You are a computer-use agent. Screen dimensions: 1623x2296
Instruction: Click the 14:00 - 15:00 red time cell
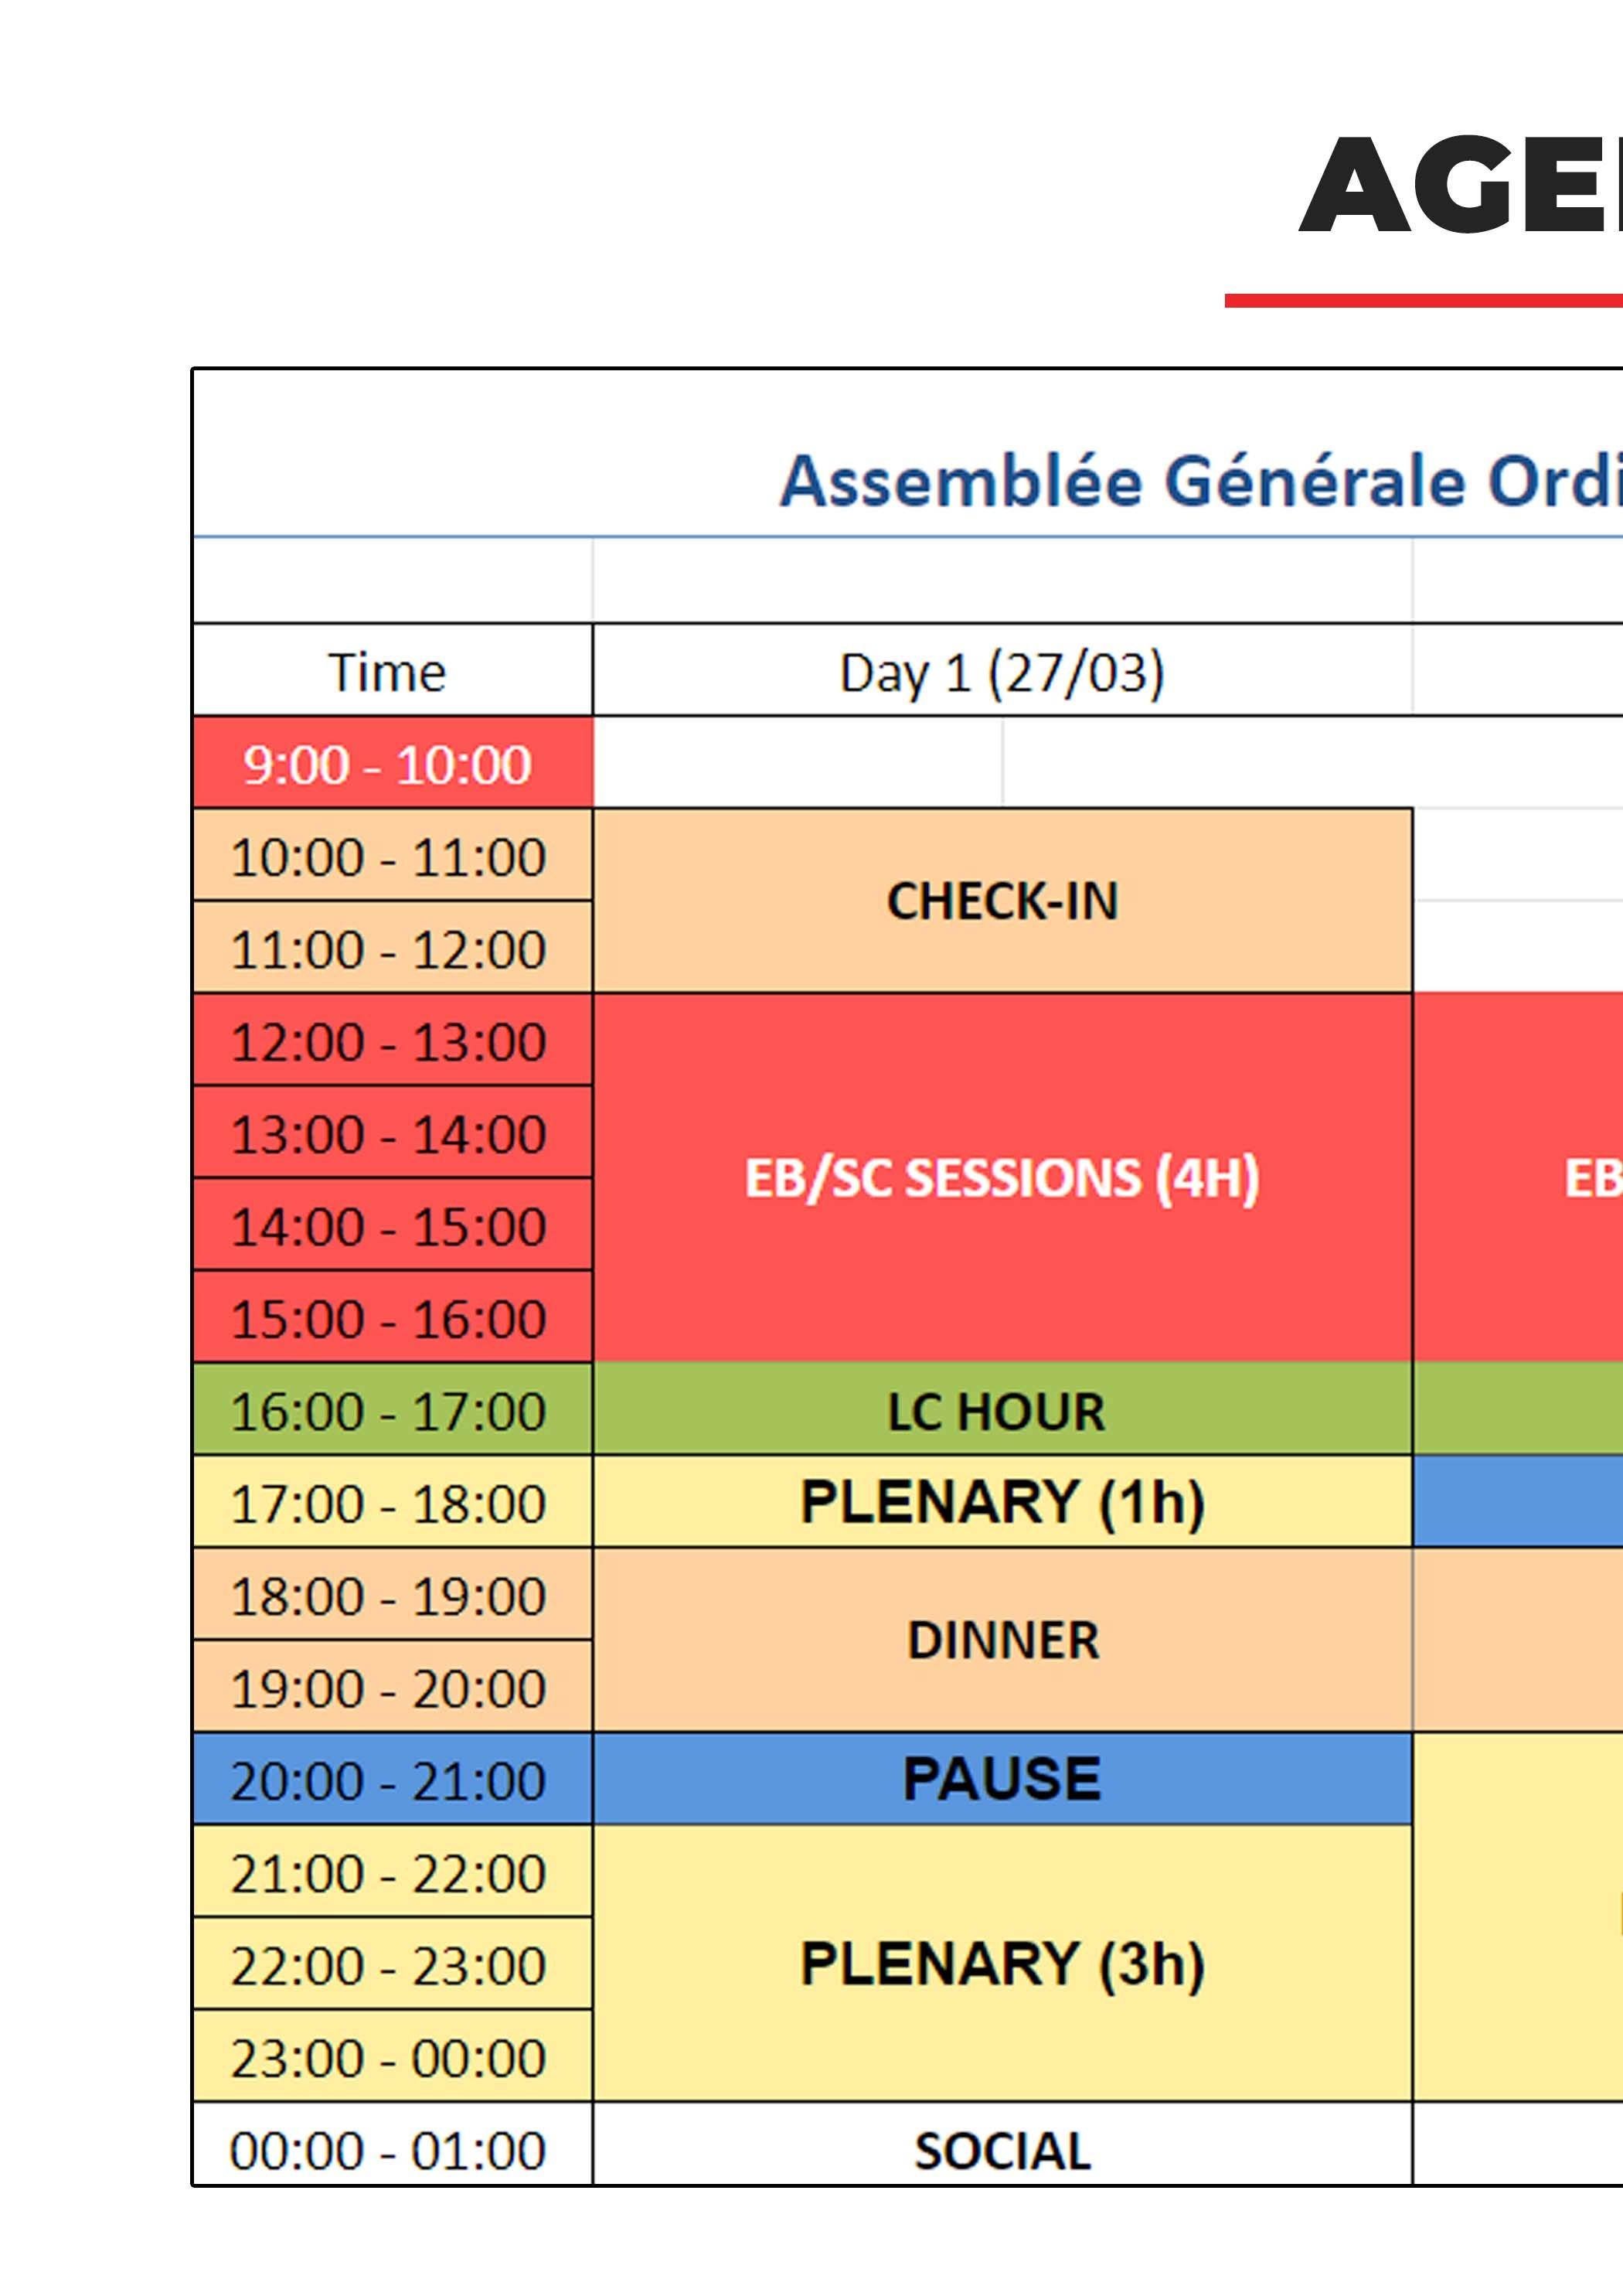pos(388,1226)
